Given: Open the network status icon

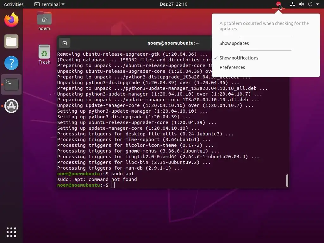Looking at the screenshot, I should [292, 4].
